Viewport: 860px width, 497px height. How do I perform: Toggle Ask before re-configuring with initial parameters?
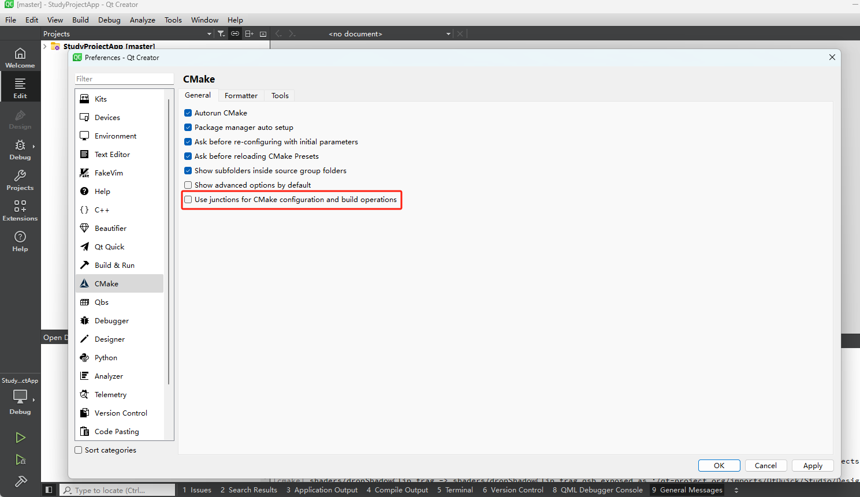188,141
